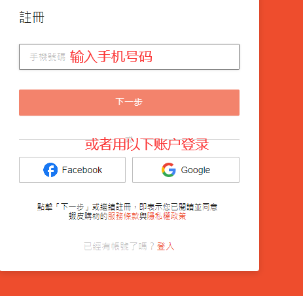The width and height of the screenshot is (303, 296).
Task: Click the 註冊 heading at top
Action: 32,18
